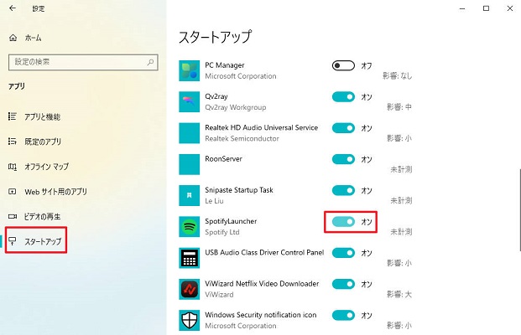Switch off SpotifyLauncher startup toggle

pos(343,221)
